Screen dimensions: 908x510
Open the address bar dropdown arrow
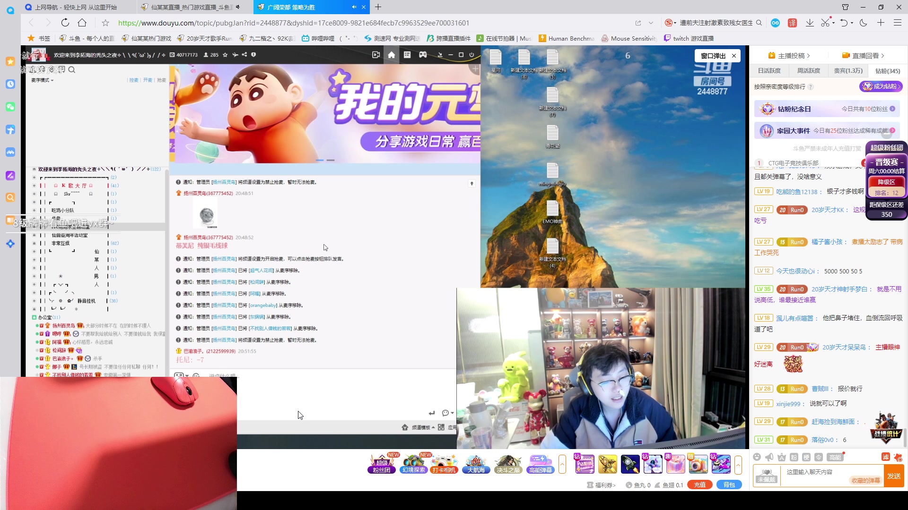651,23
